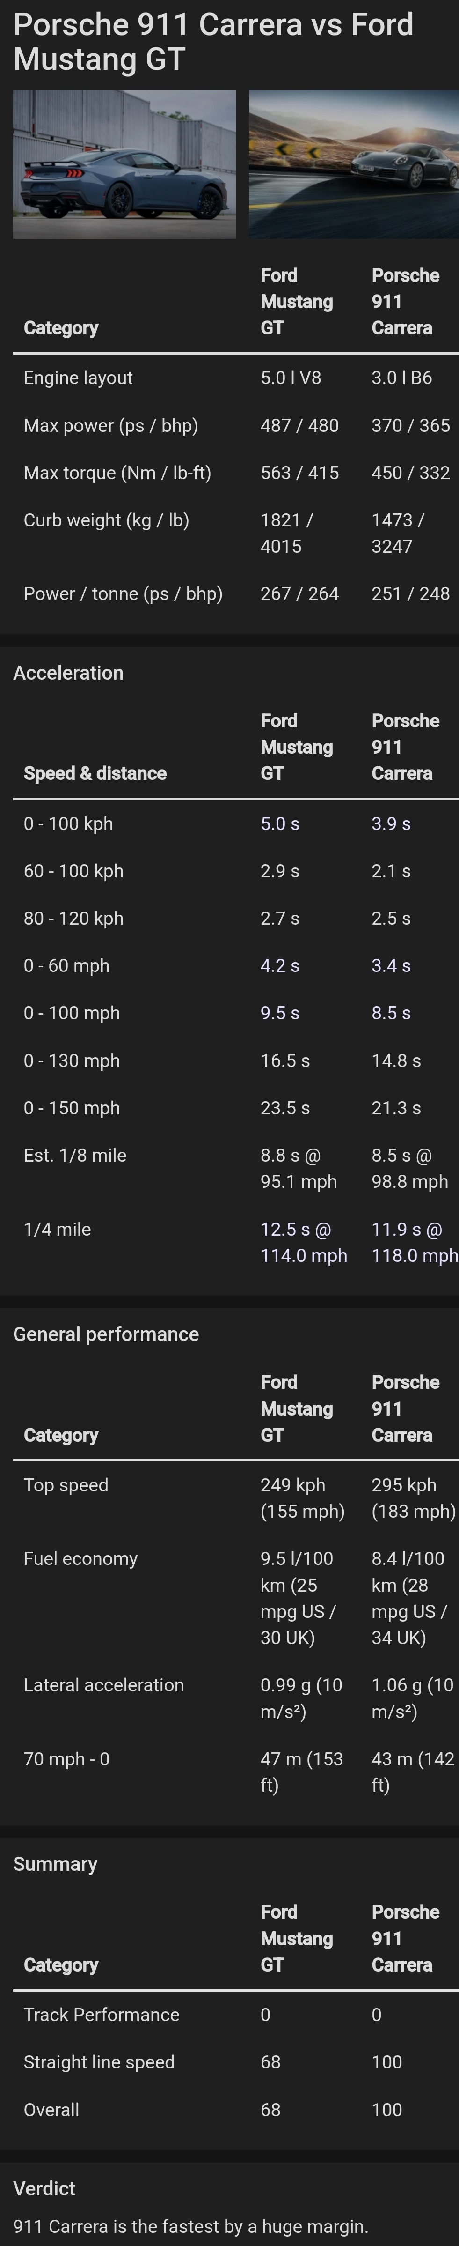Select the Straight line speed row label
459x2246 pixels.
pyautogui.click(x=98, y=2062)
